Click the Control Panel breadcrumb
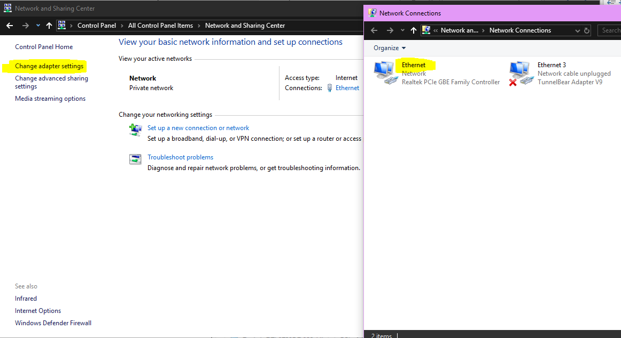Viewport: 621px width, 338px height. point(96,26)
